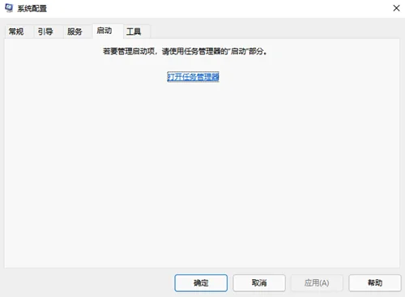Click the 系统配置 window icon in title bar

pos(9,8)
